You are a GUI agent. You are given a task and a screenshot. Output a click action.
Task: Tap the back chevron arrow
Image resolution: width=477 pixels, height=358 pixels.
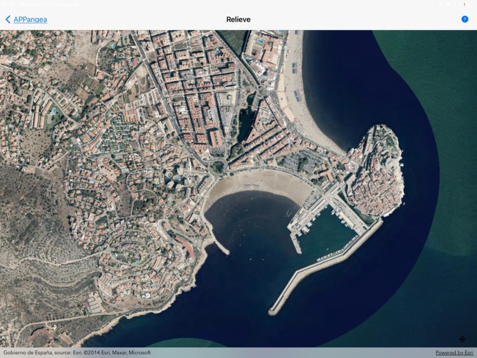tap(8, 20)
